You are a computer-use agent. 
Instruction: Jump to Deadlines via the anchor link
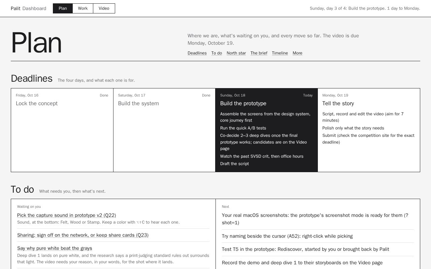(x=197, y=53)
